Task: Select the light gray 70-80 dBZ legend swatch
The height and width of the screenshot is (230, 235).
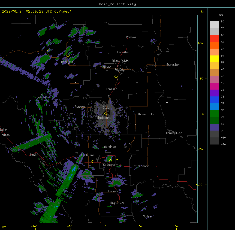Action: (214, 25)
